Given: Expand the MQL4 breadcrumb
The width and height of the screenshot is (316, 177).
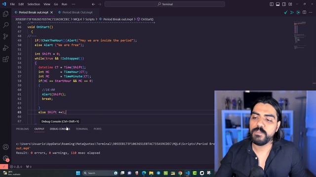Looking at the screenshot, I should (x=78, y=19).
